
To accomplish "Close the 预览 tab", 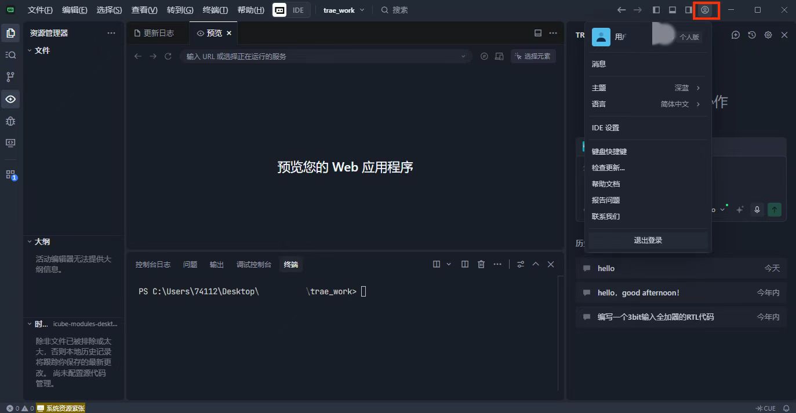I will [229, 33].
